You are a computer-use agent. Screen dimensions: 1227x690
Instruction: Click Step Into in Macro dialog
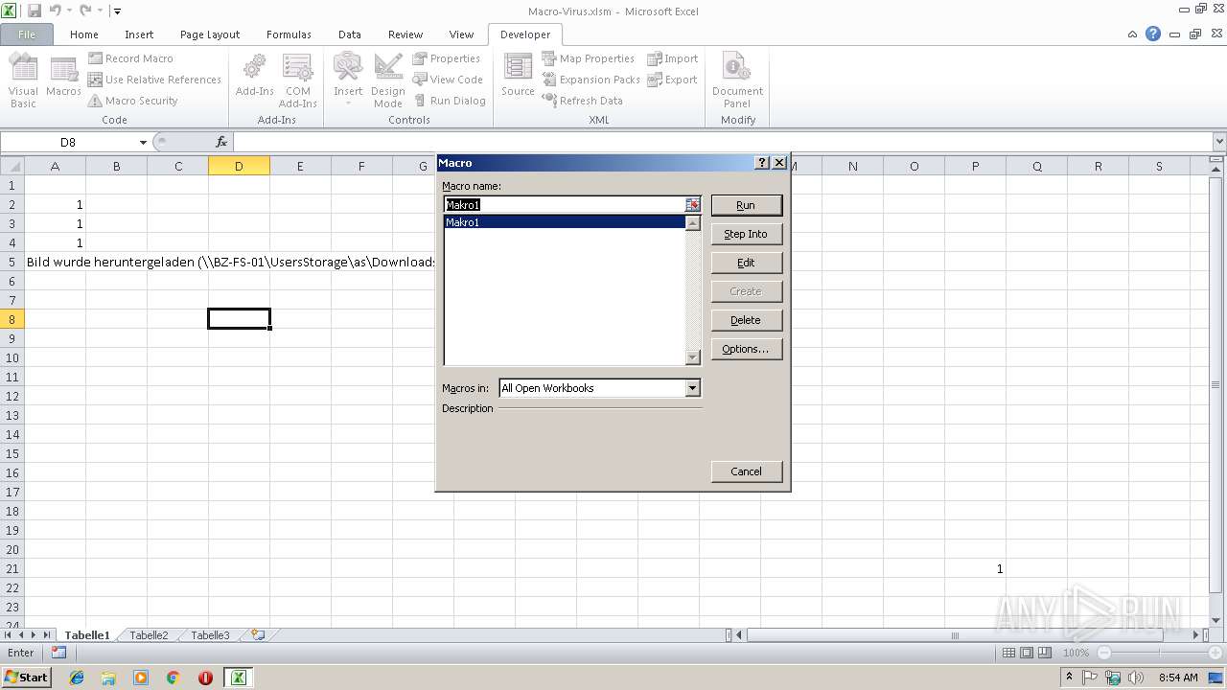746,234
